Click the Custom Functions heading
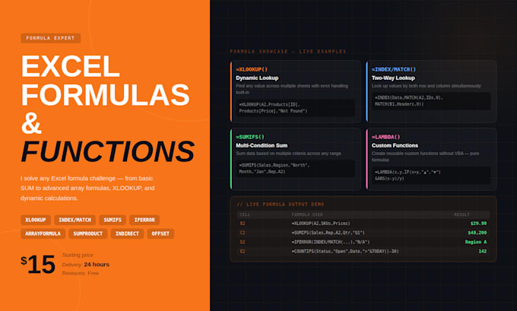The height and width of the screenshot is (311, 517). click(x=395, y=145)
